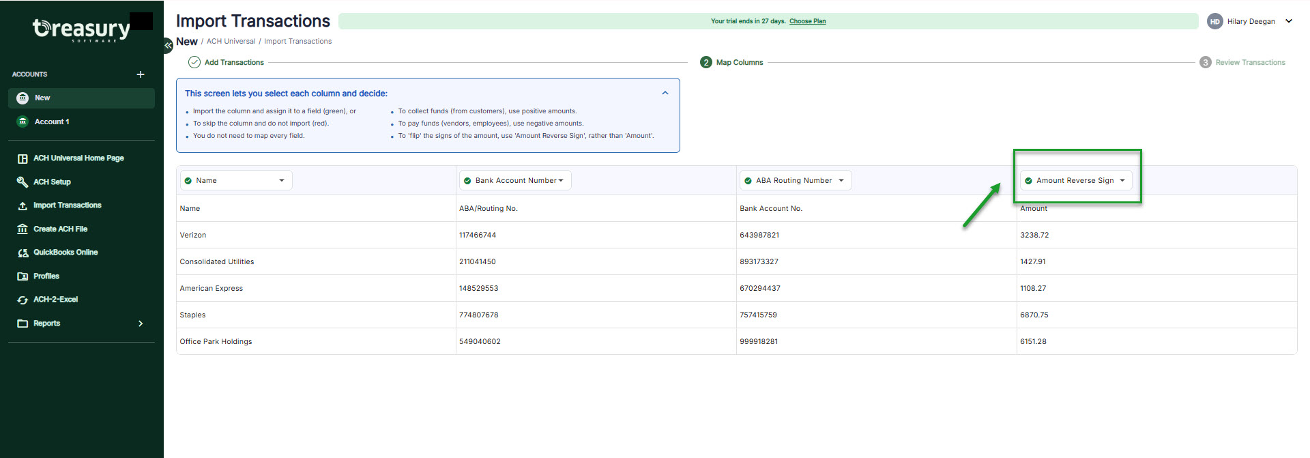Click the step 2 Map Columns circle
The image size is (1310, 458).
tap(705, 62)
